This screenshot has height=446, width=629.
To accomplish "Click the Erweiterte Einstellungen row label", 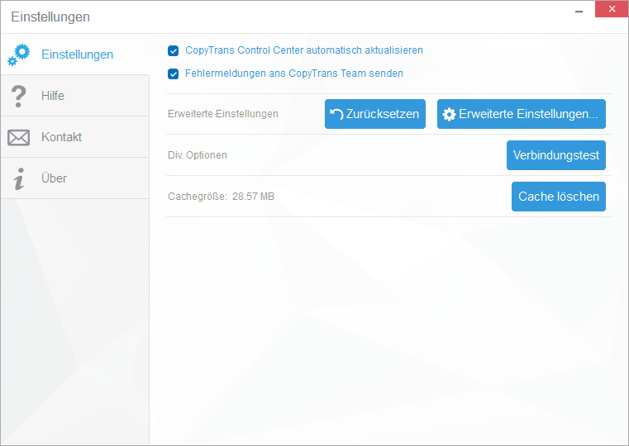I will (x=223, y=114).
